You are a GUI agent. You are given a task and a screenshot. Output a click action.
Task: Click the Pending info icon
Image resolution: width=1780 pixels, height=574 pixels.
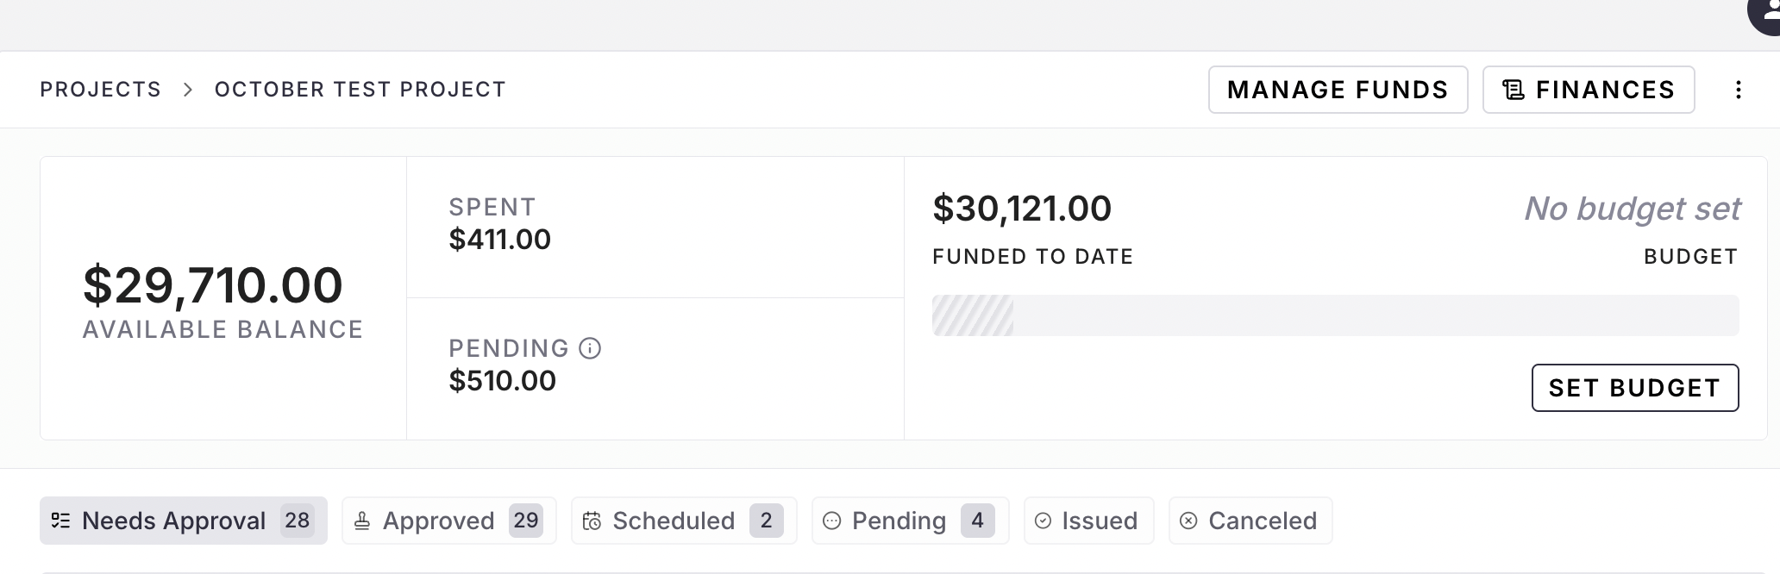[590, 348]
